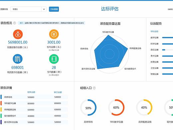Click the 学科教学仪器 label under orange ring

[x=116, y=122]
